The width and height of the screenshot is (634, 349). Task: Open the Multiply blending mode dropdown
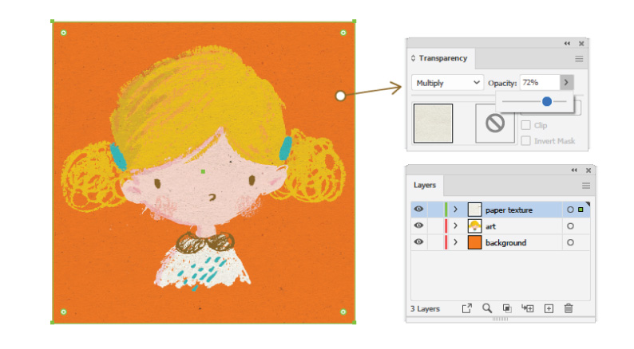point(447,83)
